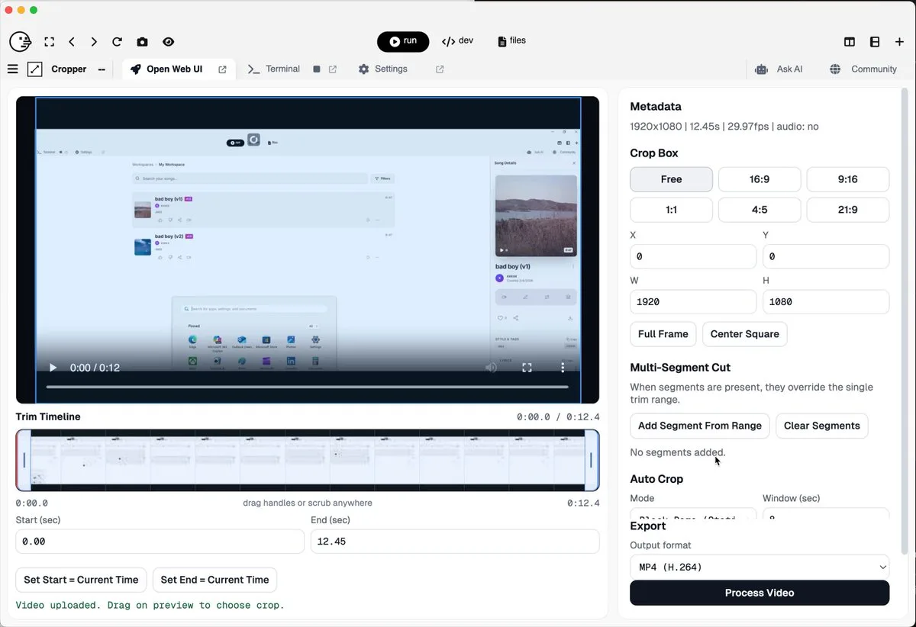Viewport: 916px width, 627px height.
Task: Click Add Segment From Range
Action: [699, 426]
